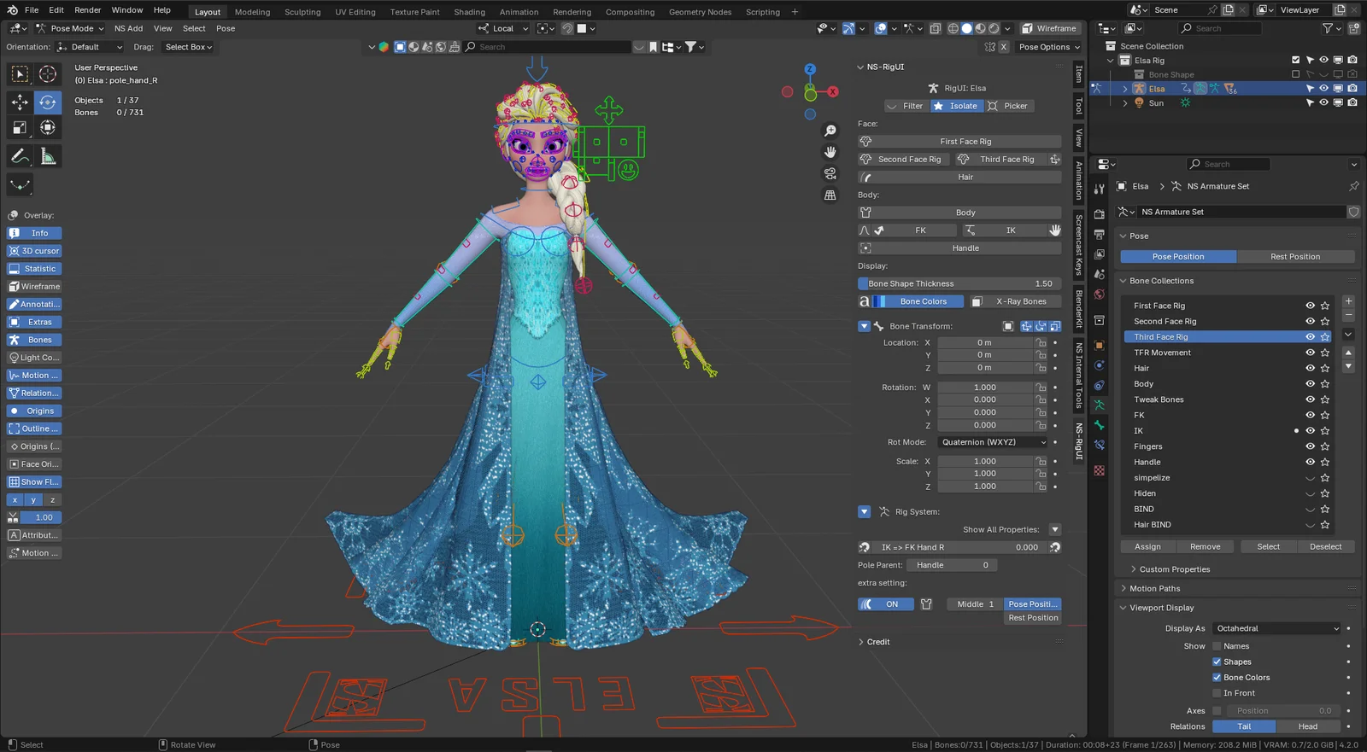Open Bone properties tab icon

point(1100,425)
